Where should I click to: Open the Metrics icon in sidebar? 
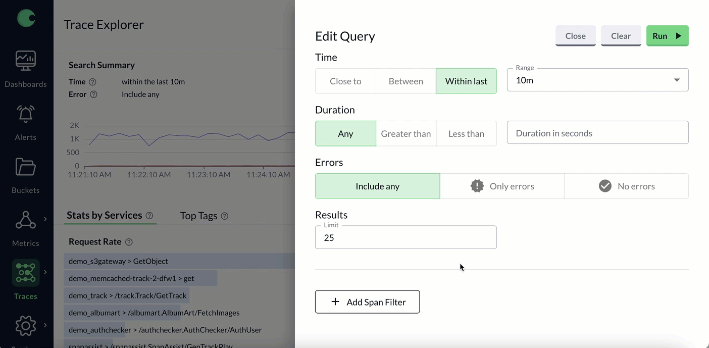click(x=26, y=220)
